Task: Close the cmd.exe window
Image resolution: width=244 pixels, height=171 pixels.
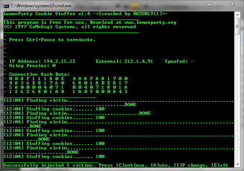Action: pyautogui.click(x=232, y=4)
